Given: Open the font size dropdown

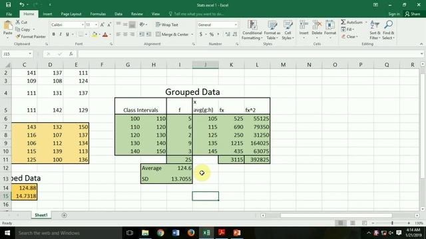Looking at the screenshot, I should (x=96, y=25).
